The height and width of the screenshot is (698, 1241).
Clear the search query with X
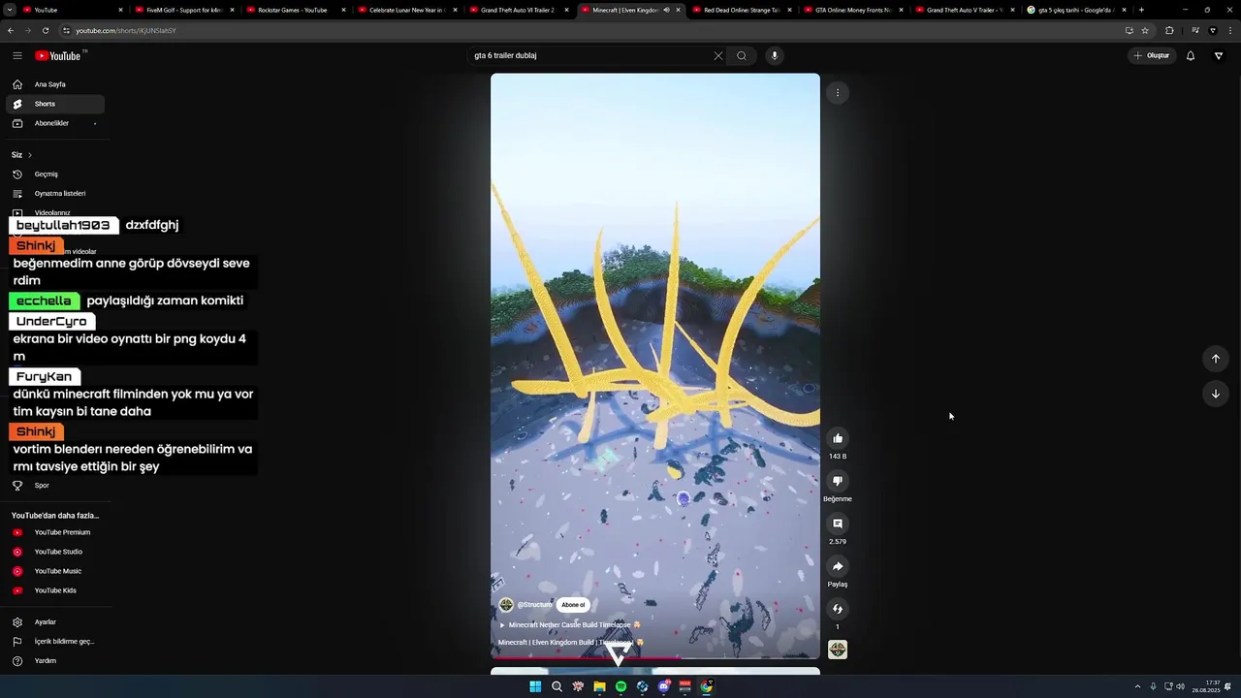(718, 55)
